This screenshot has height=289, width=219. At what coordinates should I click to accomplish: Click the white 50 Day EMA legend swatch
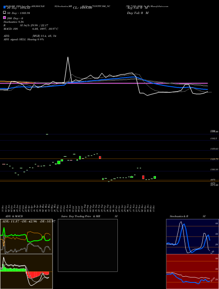4,13
